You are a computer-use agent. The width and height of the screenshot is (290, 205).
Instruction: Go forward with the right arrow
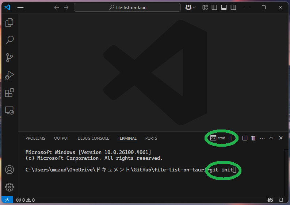(66, 7)
